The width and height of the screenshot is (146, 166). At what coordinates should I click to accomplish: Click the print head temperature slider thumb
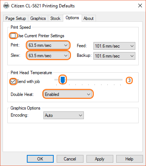(63, 80)
